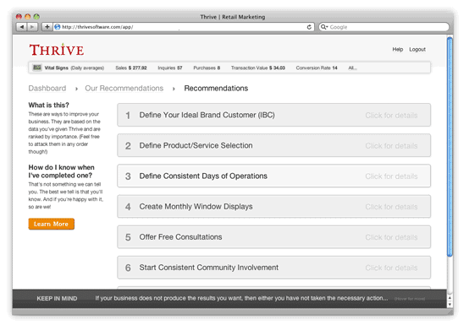Open Create Monthly Window Displays recommendation

[273, 207]
